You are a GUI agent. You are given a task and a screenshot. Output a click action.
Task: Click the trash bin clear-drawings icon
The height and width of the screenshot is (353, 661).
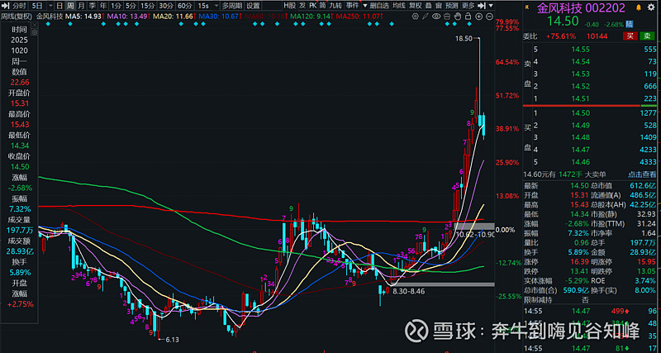click(x=447, y=16)
